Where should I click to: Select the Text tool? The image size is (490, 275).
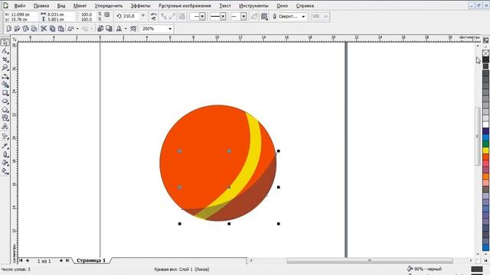5,127
